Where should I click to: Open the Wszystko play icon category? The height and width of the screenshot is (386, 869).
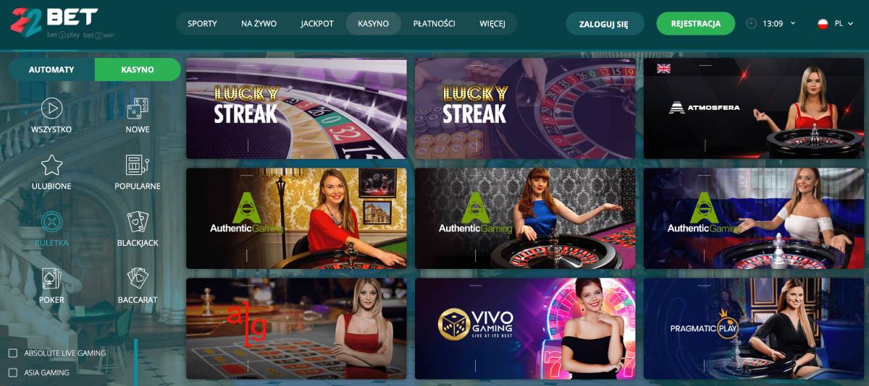[51, 108]
